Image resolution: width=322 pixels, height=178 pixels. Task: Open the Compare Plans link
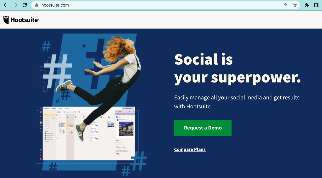(x=190, y=149)
